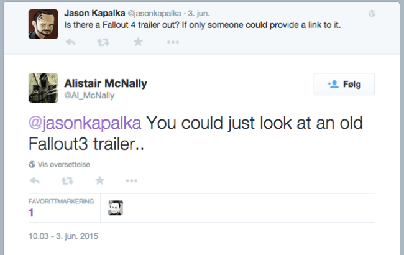Open the favorites count of 1
404x255 pixels.
31,213
